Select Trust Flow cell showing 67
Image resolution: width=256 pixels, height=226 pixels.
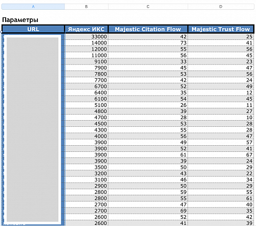point(221,155)
